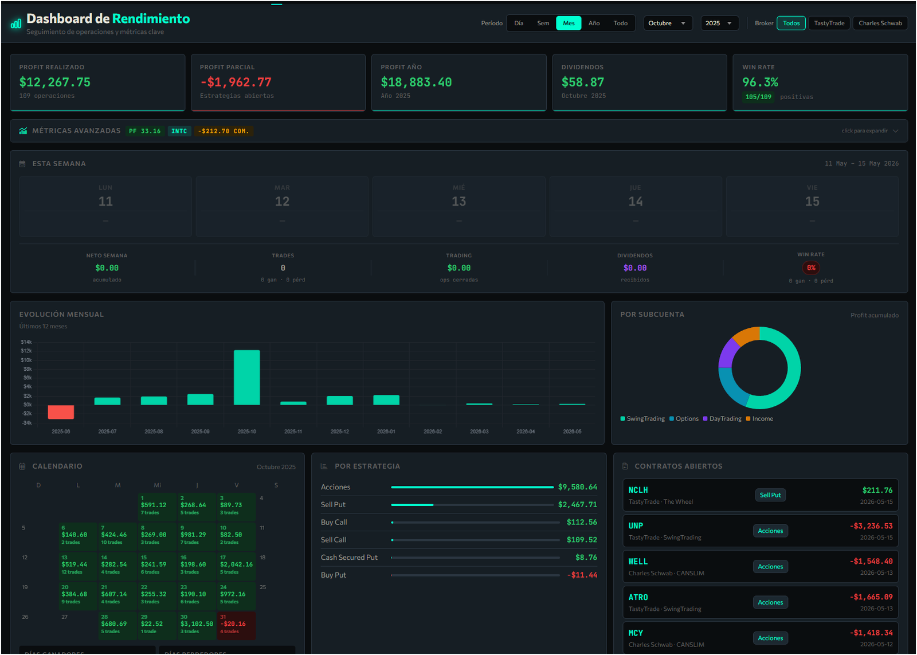Click the Acciones strategy progress bar

click(x=472, y=487)
